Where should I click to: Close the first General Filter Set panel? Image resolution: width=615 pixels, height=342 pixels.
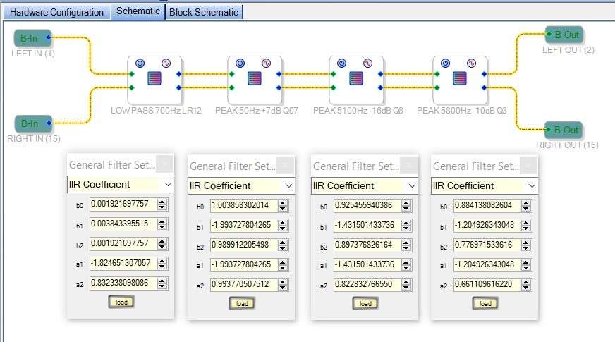coord(165,164)
